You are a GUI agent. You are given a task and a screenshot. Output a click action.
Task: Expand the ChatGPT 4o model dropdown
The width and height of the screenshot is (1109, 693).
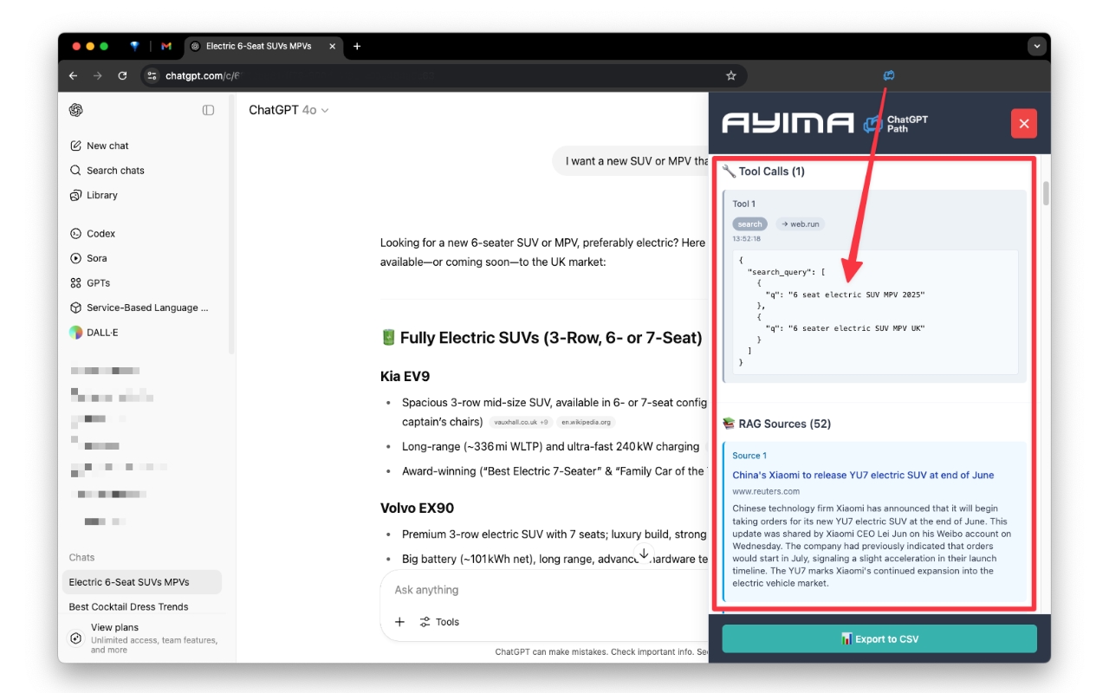click(x=289, y=110)
